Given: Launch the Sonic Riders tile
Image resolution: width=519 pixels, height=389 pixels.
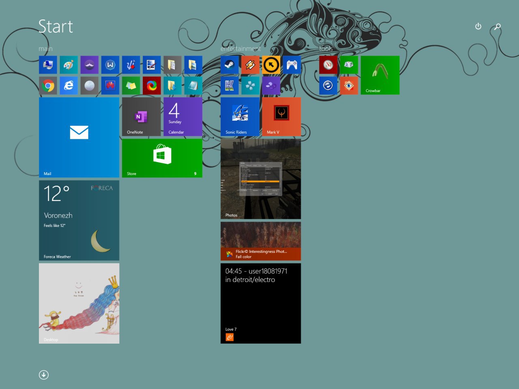Looking at the screenshot, I should (240, 117).
